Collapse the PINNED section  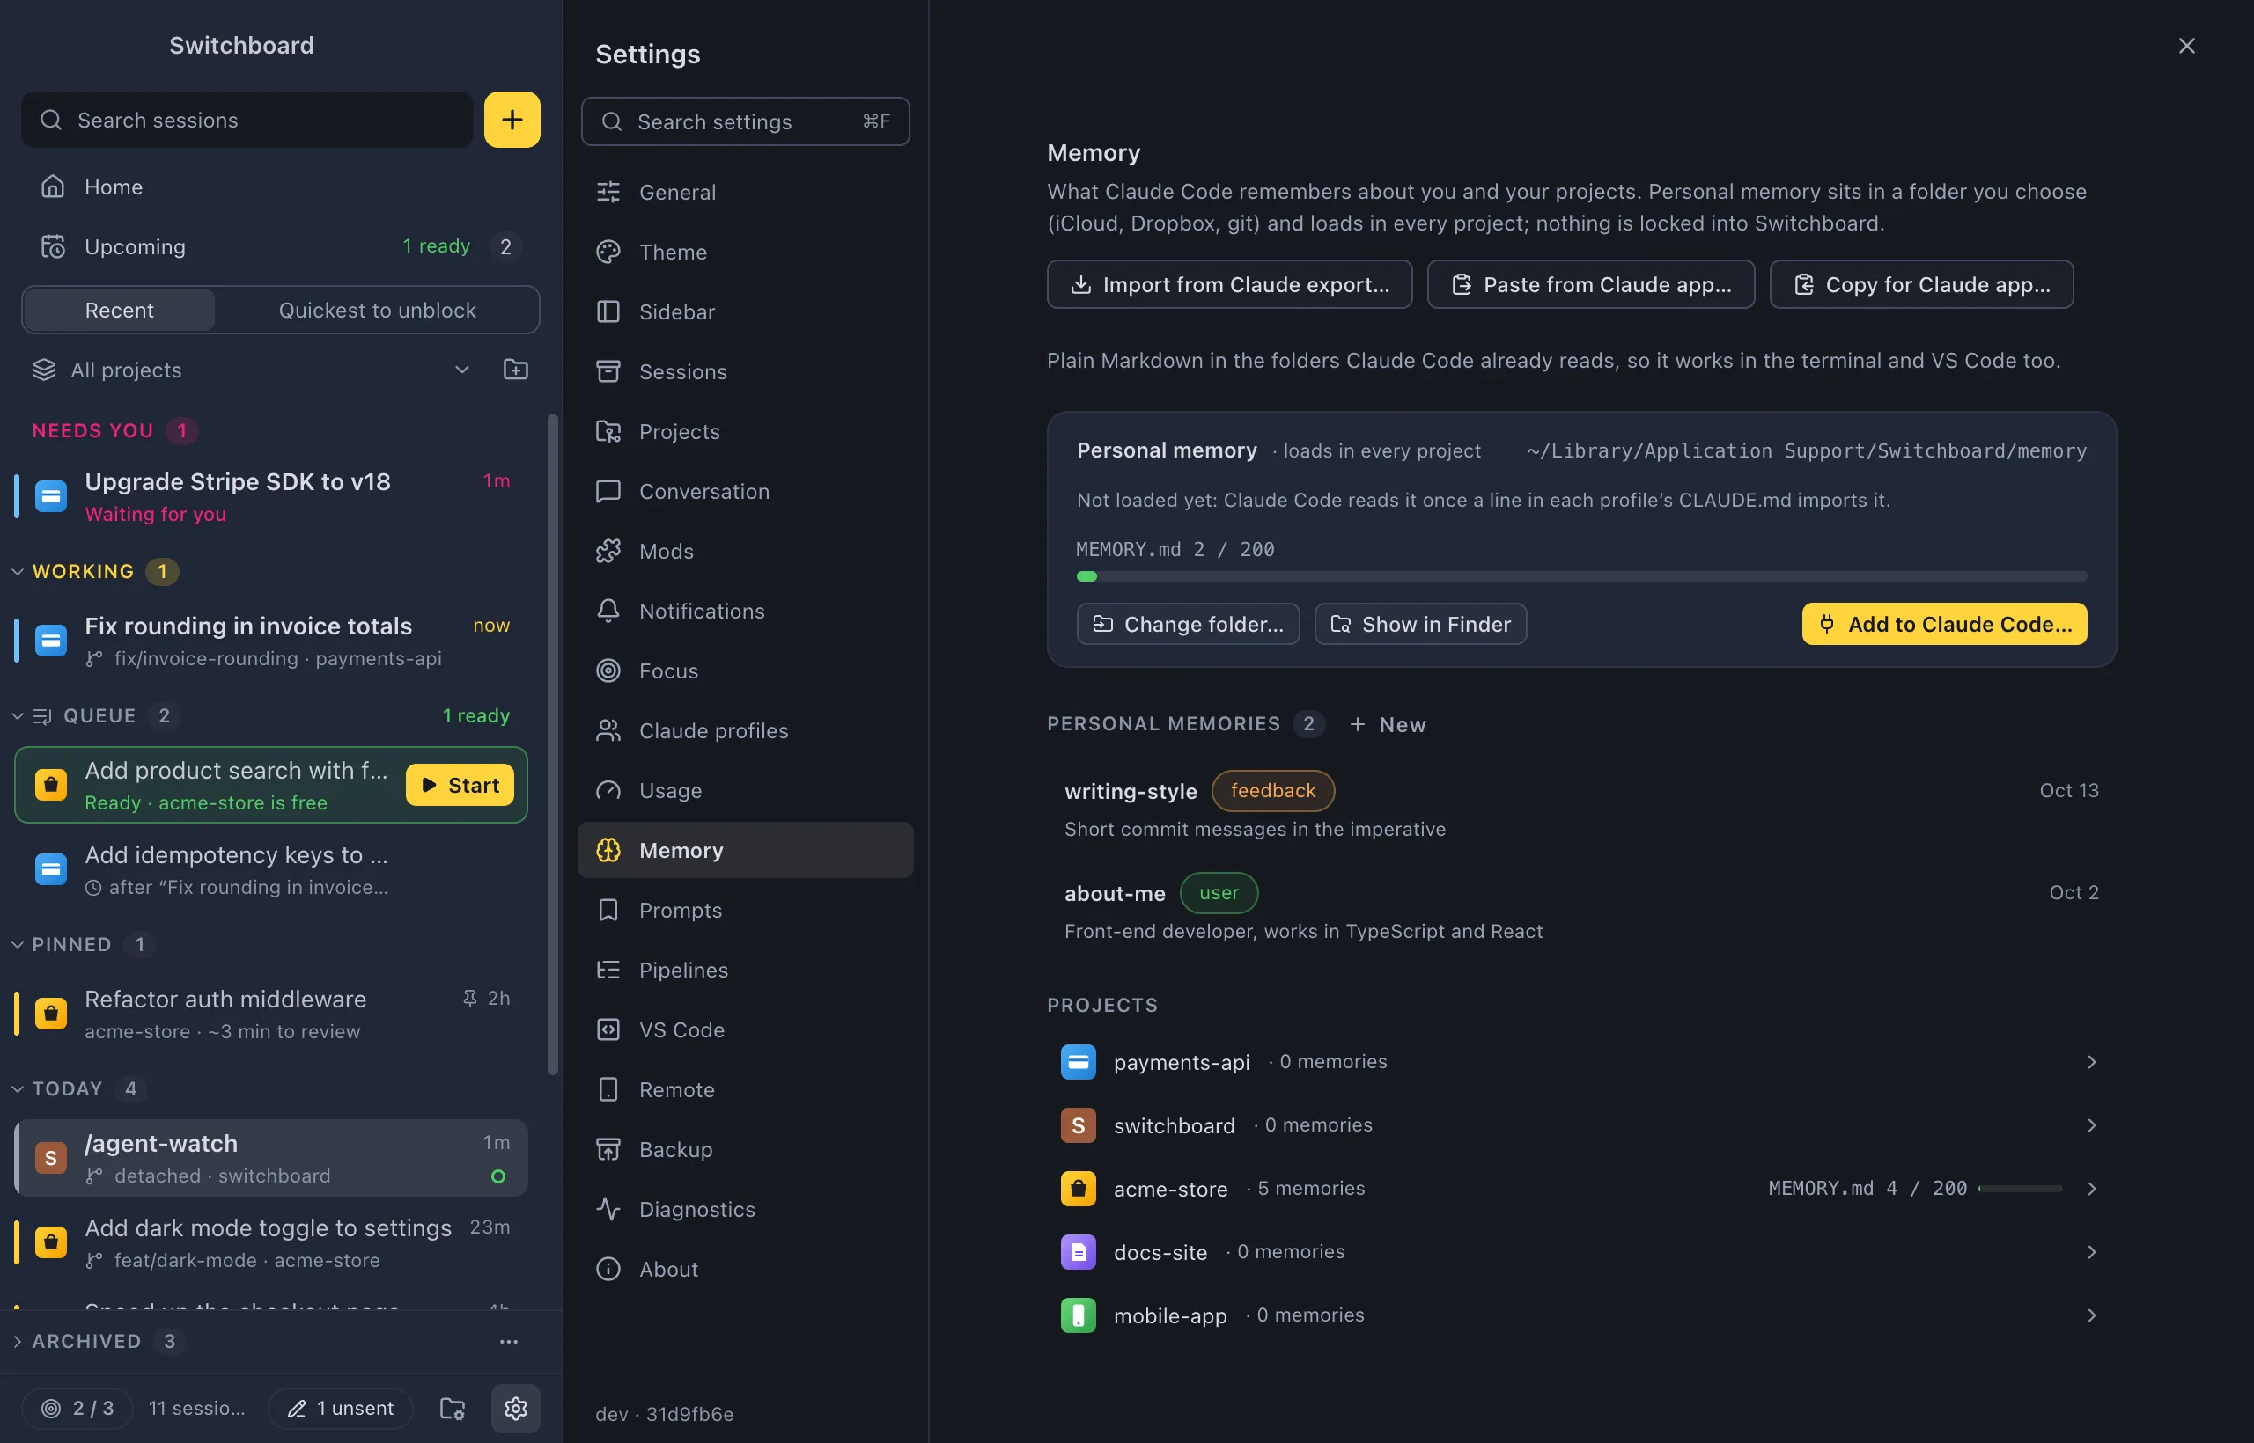point(17,944)
